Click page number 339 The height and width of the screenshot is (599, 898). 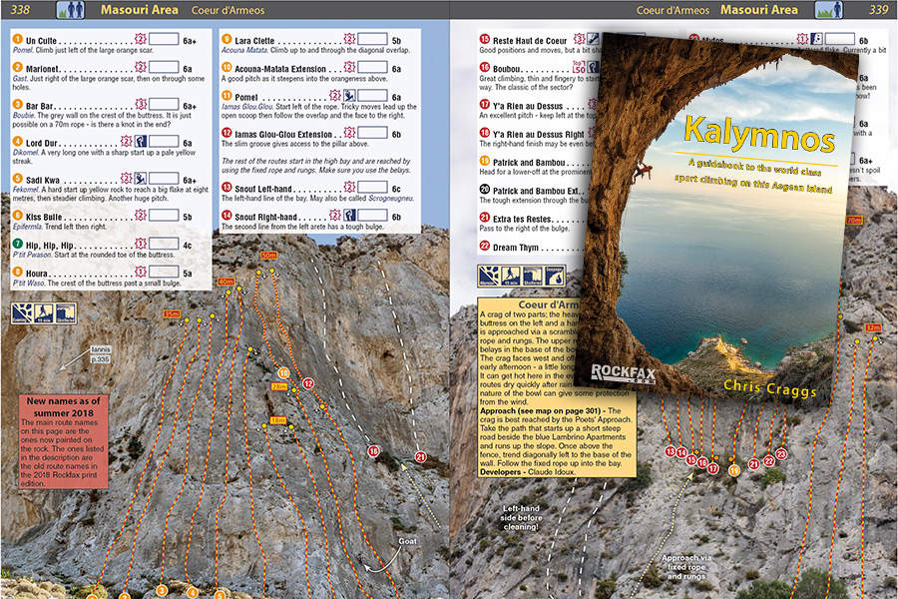click(x=878, y=10)
